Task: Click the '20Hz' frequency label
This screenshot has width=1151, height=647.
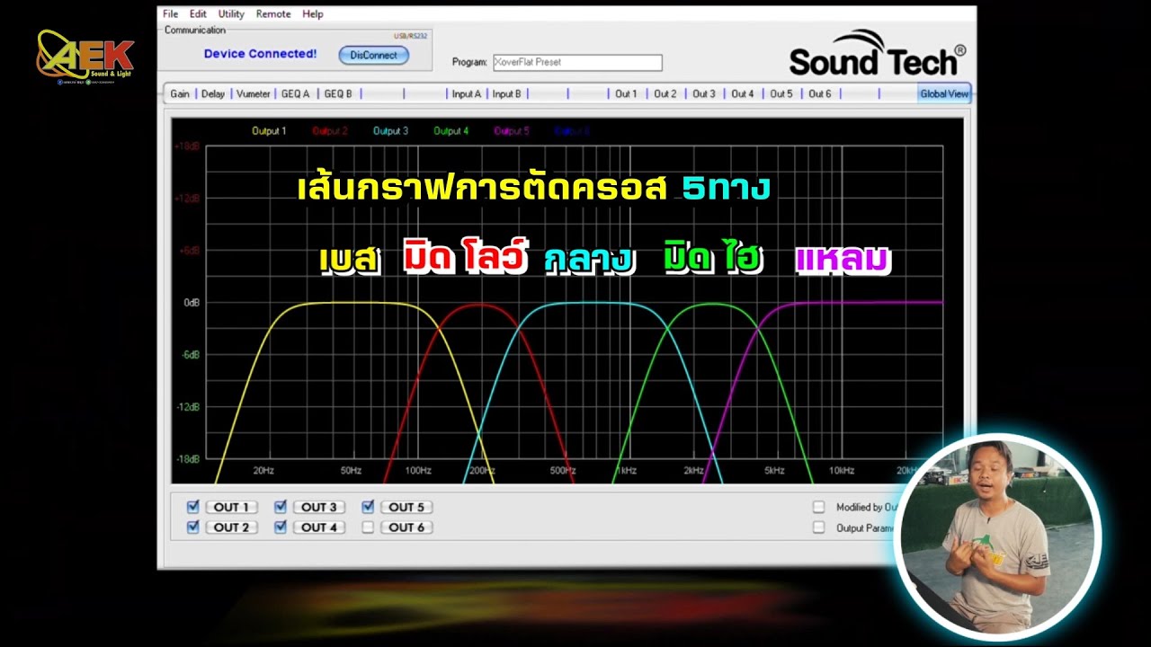Action: (x=263, y=470)
